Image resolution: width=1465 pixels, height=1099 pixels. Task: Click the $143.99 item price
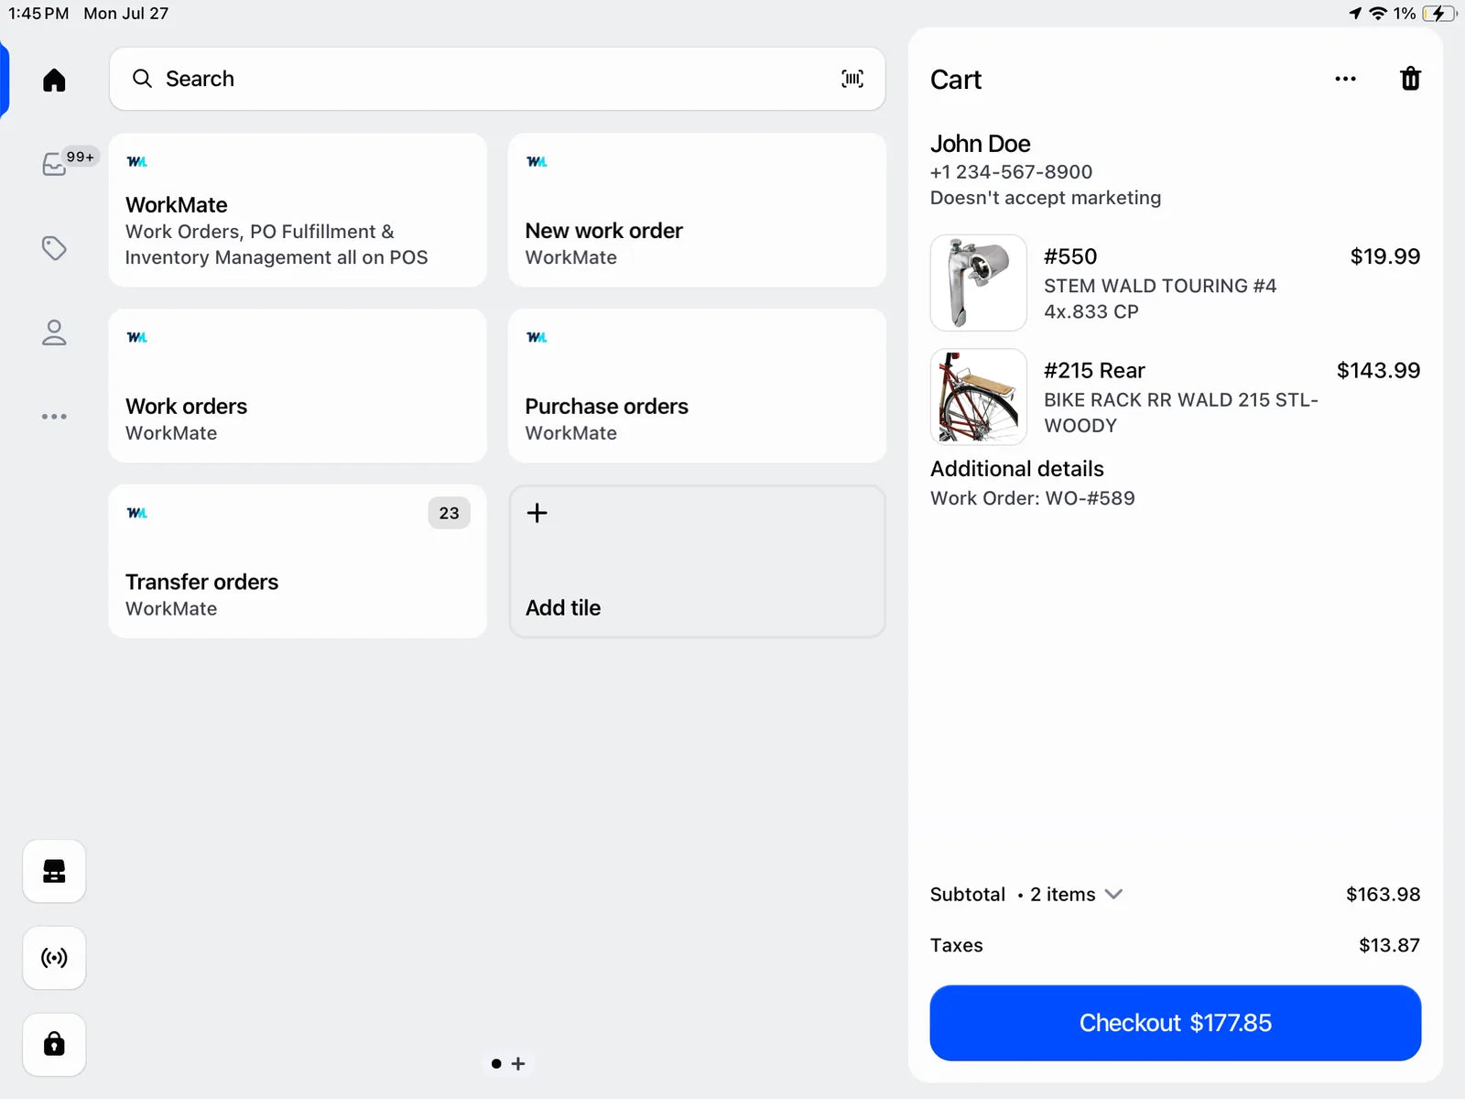(1378, 370)
